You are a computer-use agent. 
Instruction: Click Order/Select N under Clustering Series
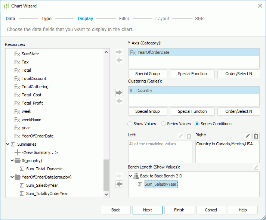click(238, 111)
